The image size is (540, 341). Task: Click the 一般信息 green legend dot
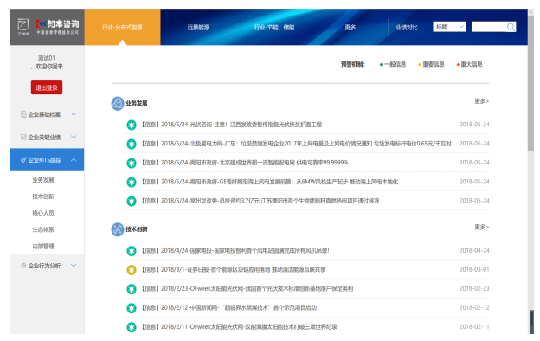point(381,64)
